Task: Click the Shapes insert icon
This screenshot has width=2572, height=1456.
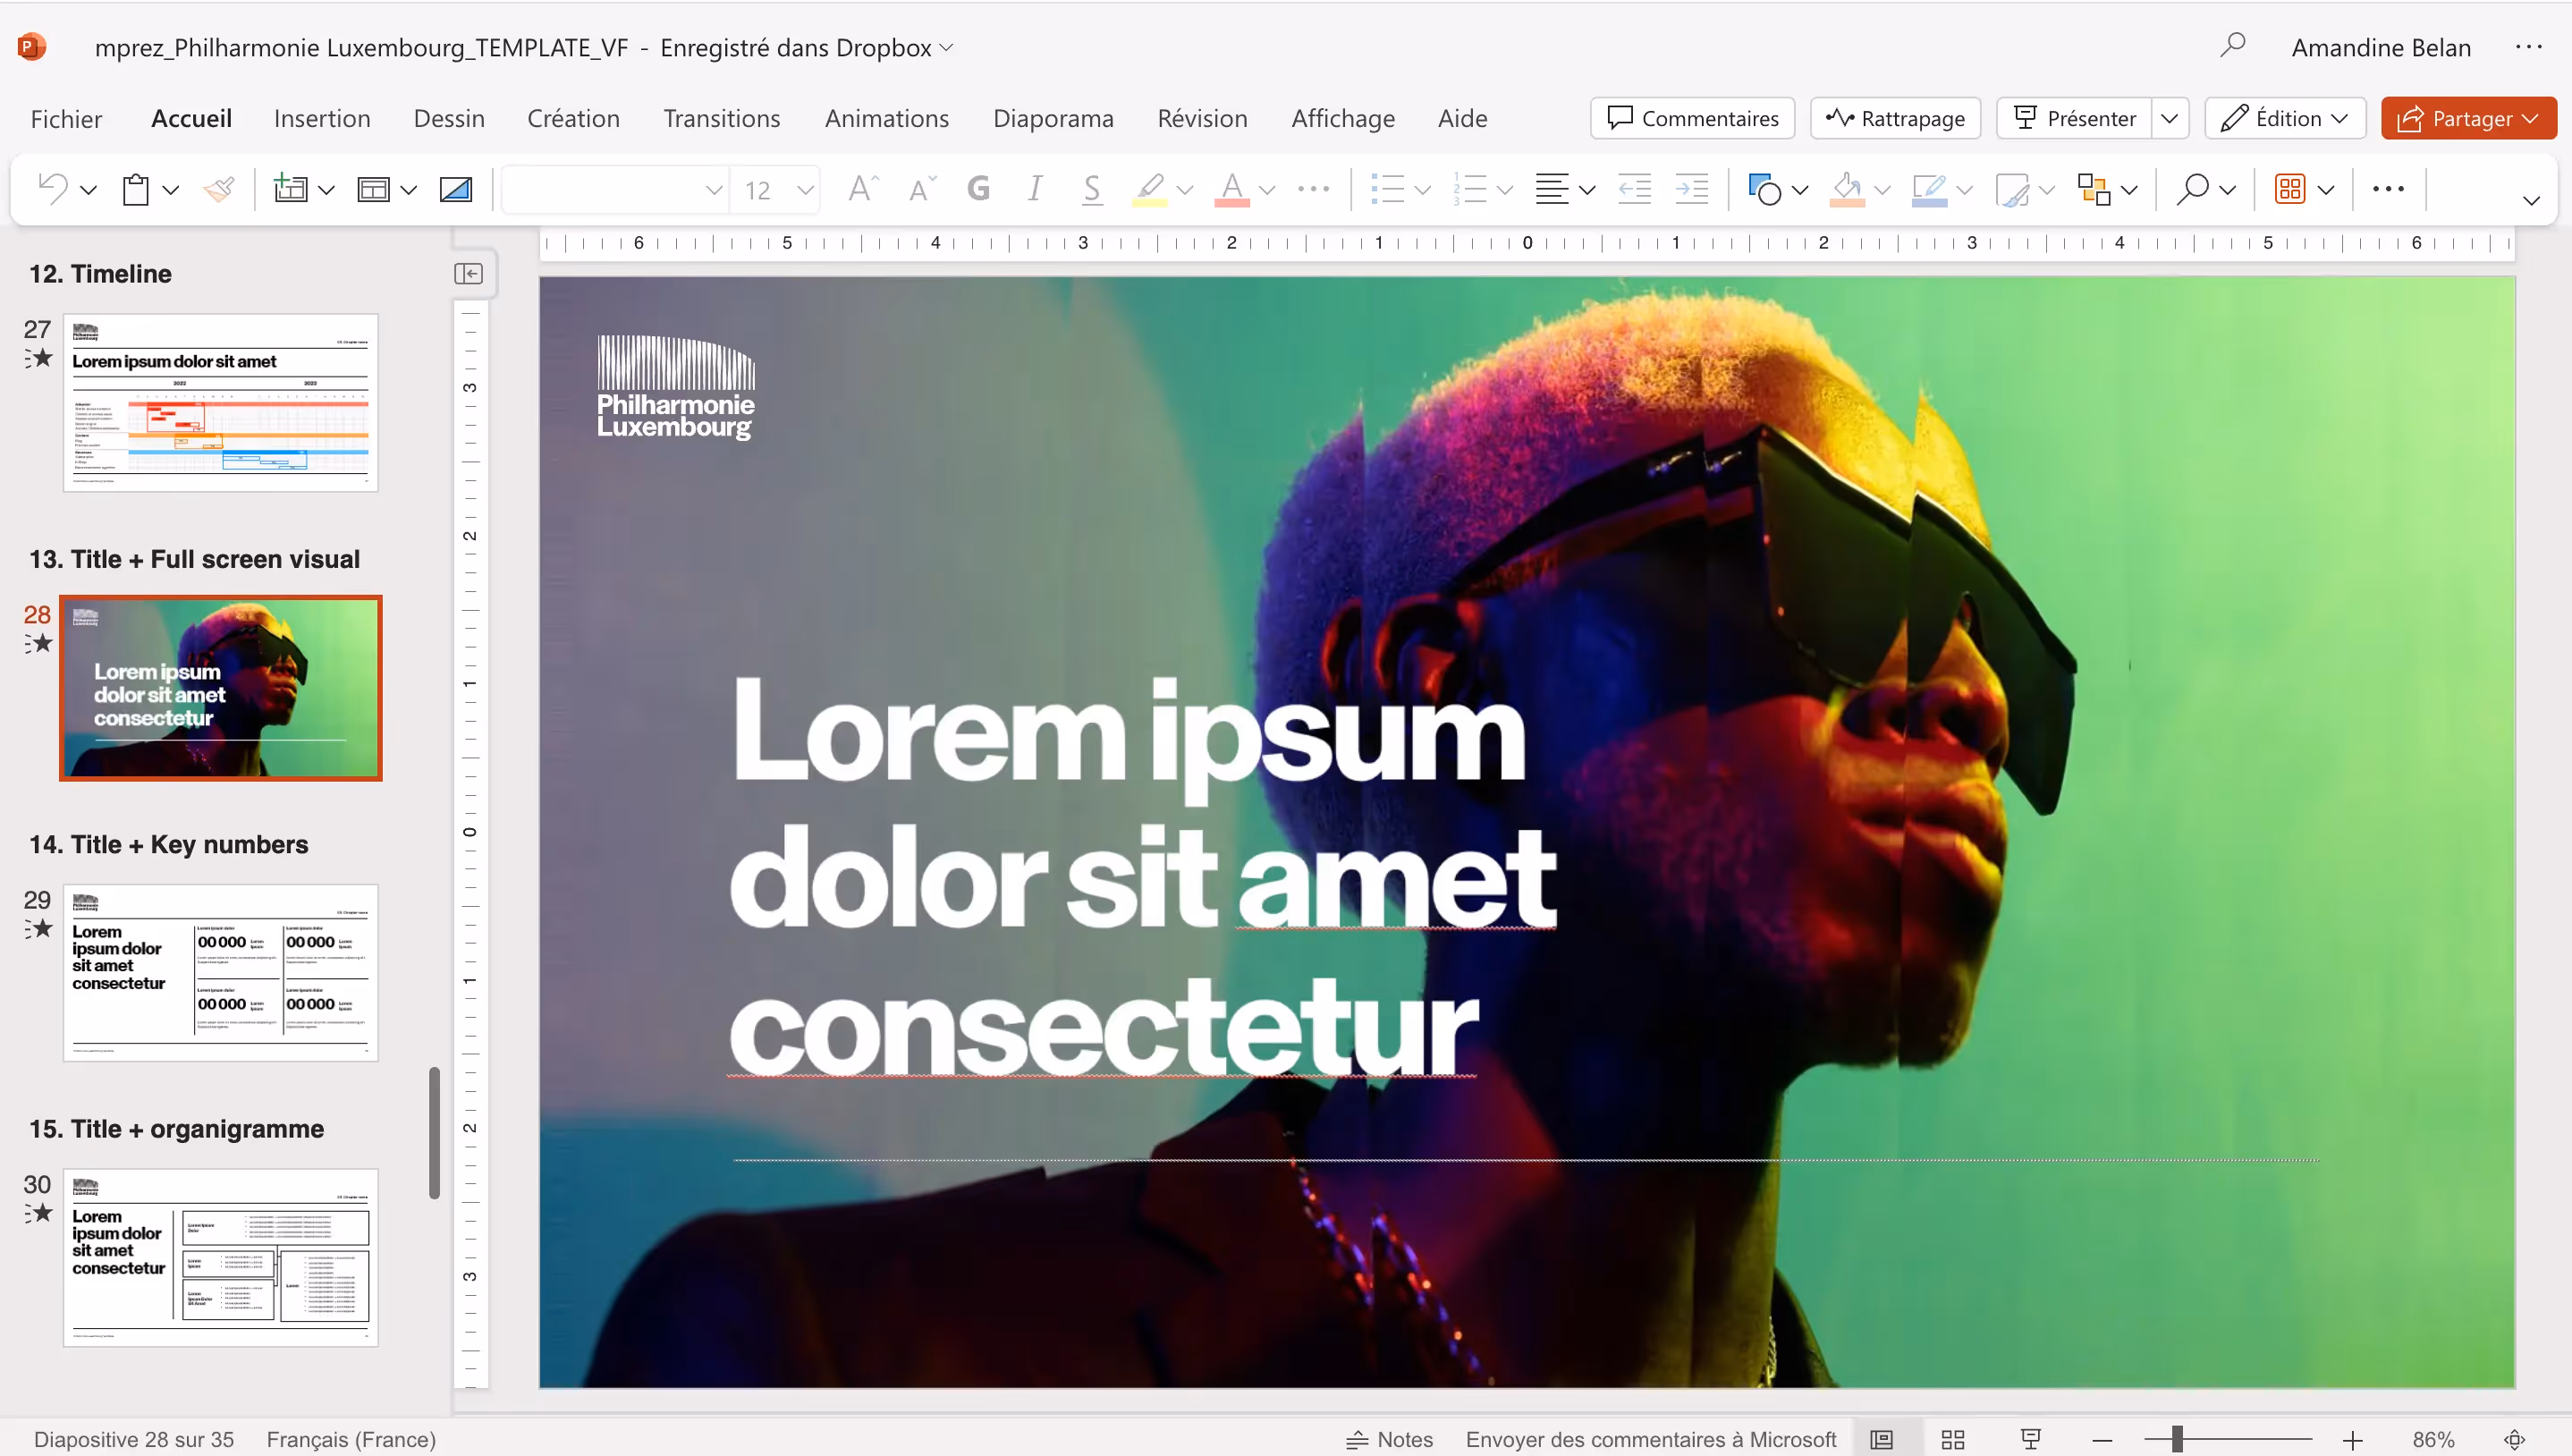Action: (1764, 189)
